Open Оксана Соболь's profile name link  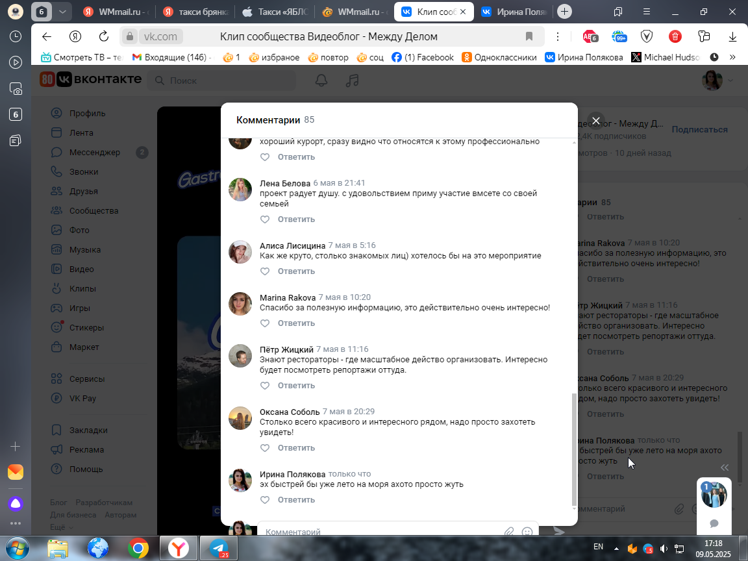(290, 412)
